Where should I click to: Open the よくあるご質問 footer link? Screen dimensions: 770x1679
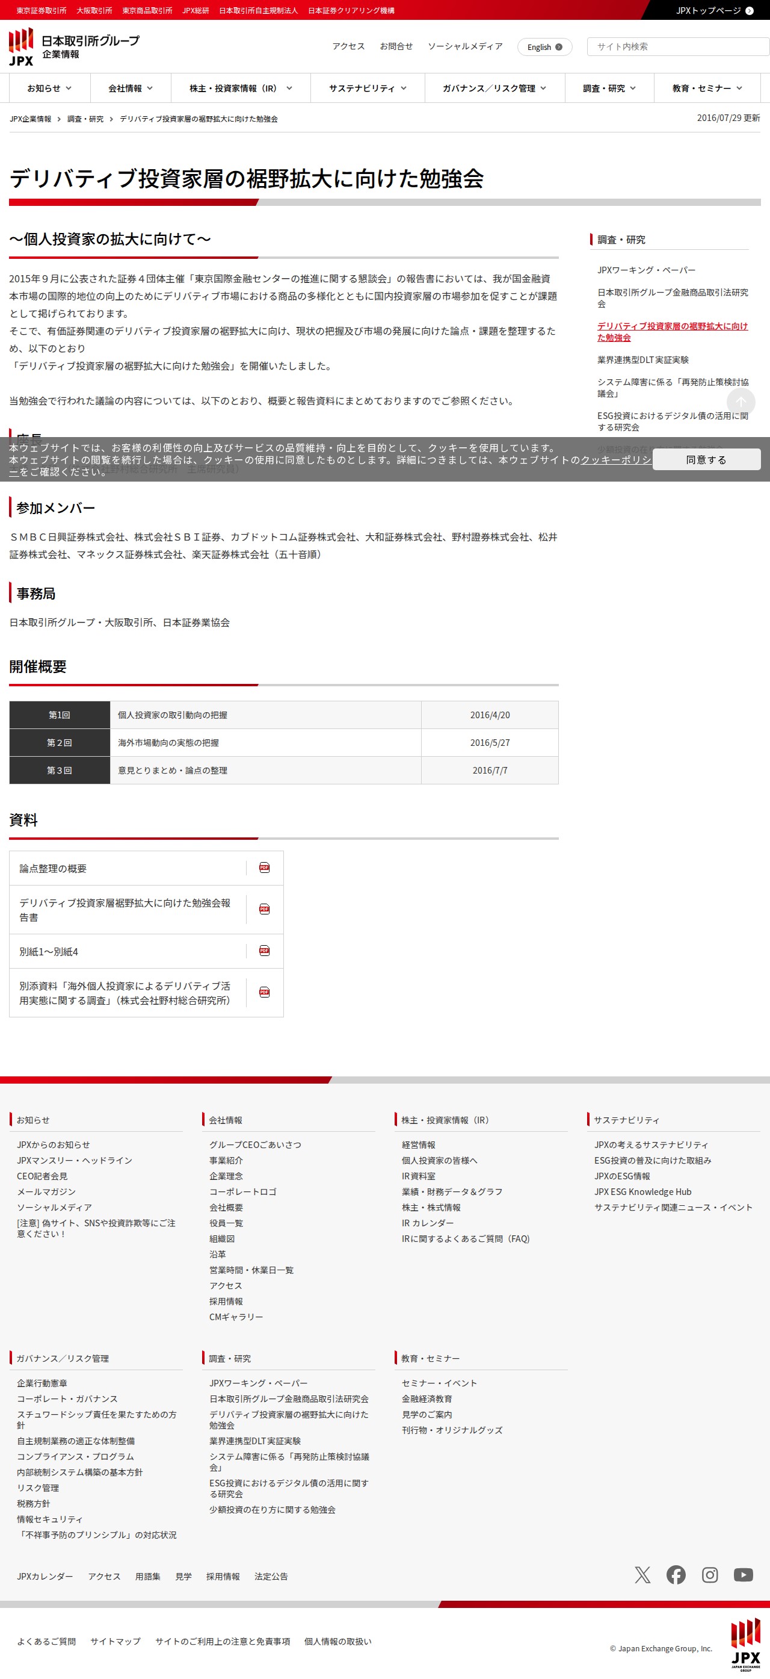[x=46, y=1641]
